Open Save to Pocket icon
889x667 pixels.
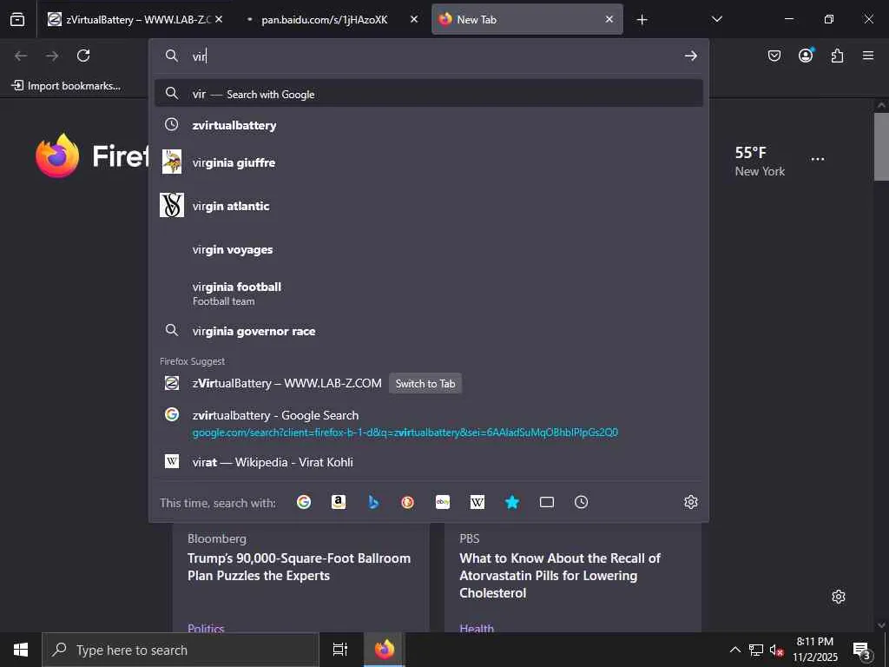pyautogui.click(x=774, y=56)
